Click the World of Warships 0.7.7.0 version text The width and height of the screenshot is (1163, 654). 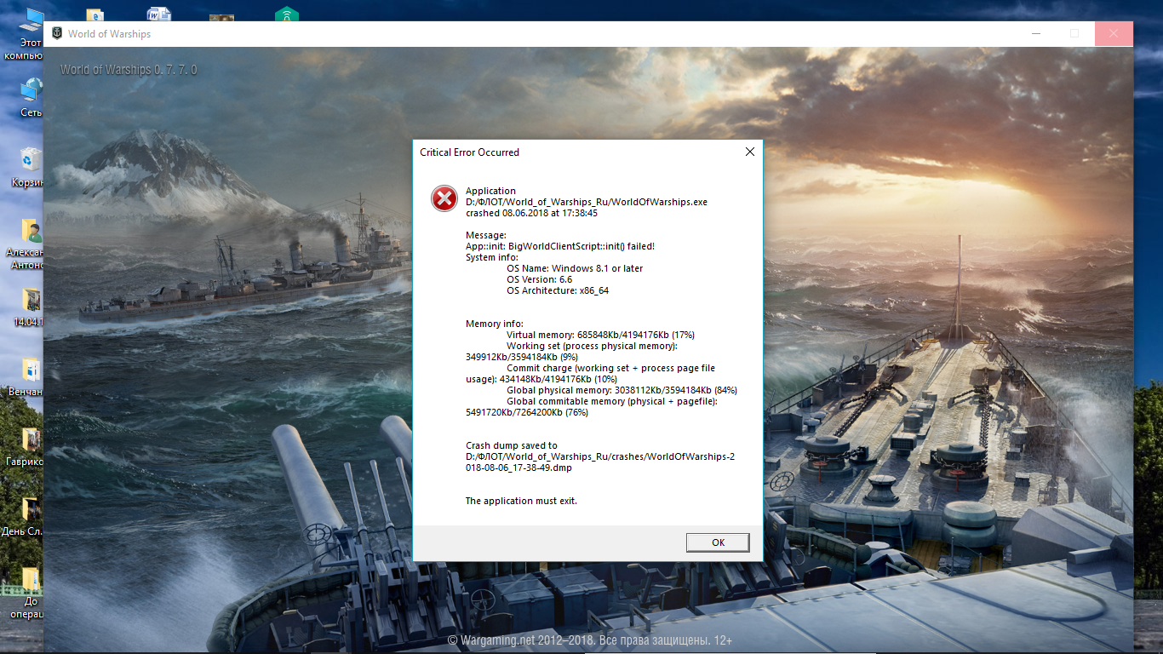(x=129, y=70)
